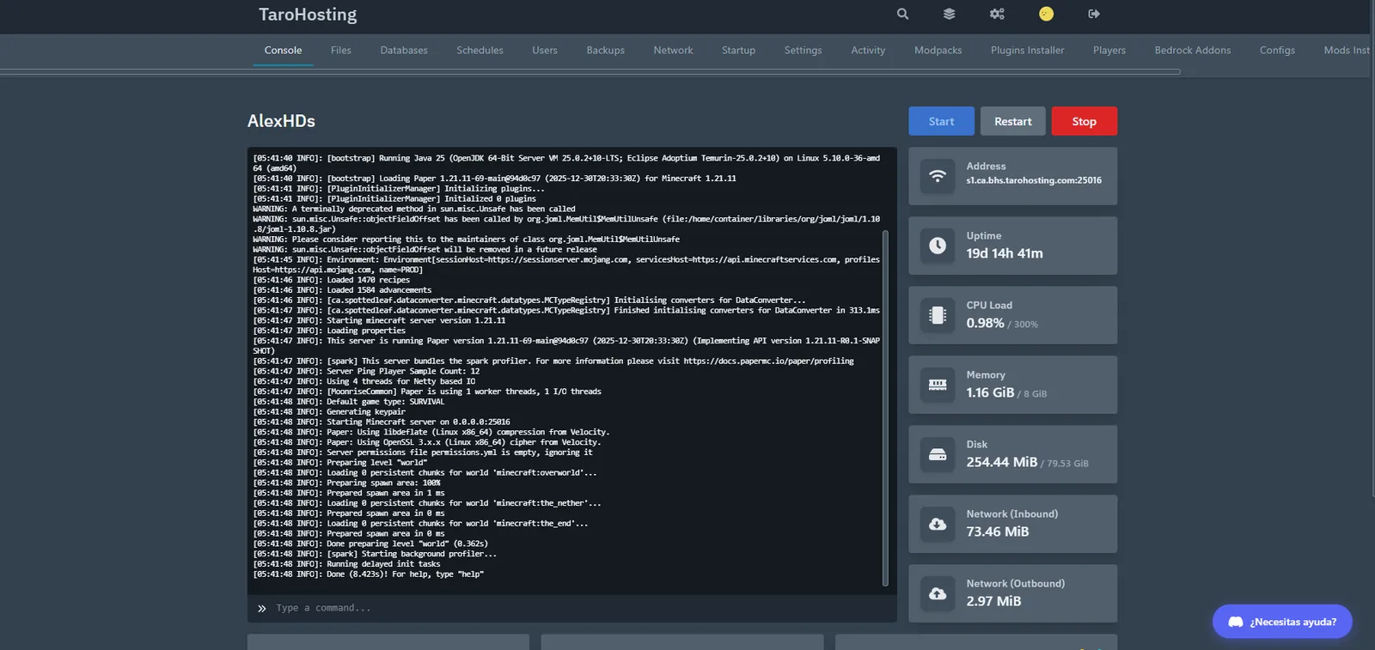Click the AlexHDs server name heading

281,121
